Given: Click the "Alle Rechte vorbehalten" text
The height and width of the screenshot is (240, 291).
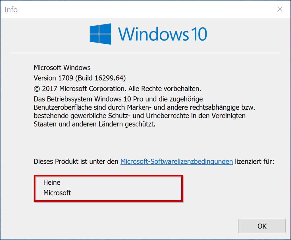Looking at the screenshot, I should pos(165,89).
